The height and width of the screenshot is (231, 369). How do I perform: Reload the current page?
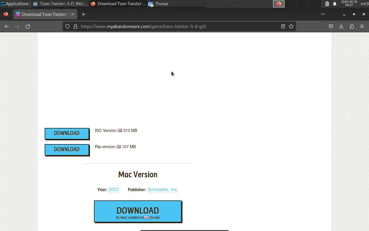(x=28, y=26)
